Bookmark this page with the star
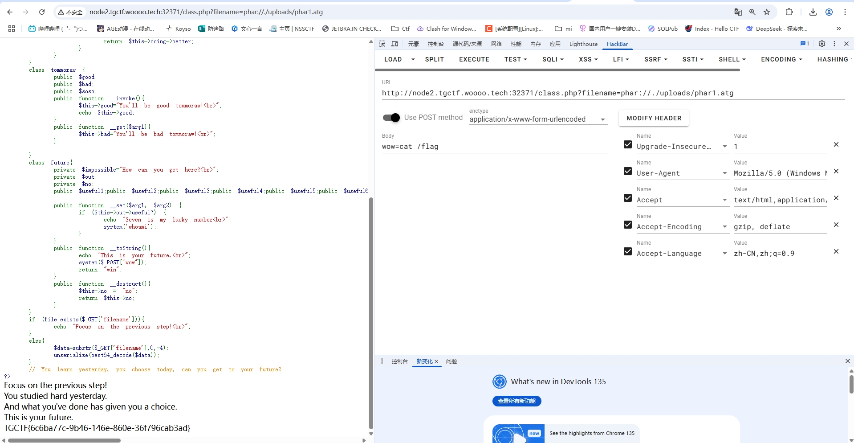This screenshot has height=443, width=854. pos(767,12)
